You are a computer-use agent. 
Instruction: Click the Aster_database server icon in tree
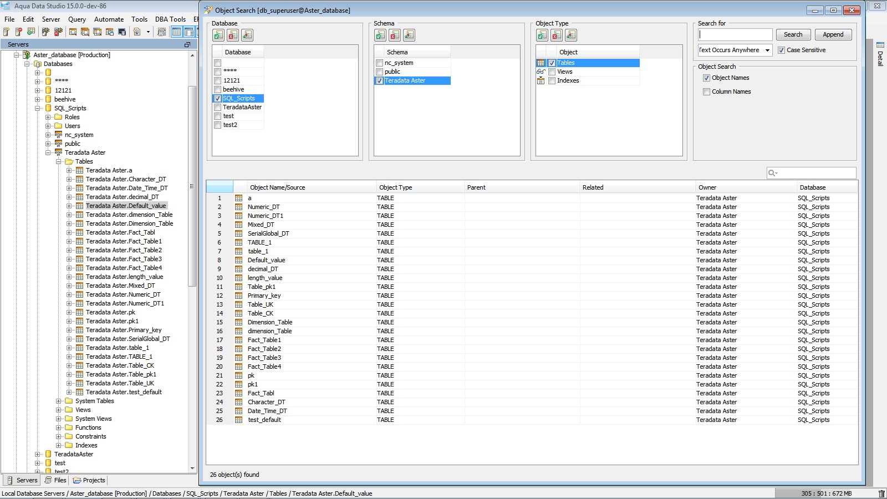26,55
